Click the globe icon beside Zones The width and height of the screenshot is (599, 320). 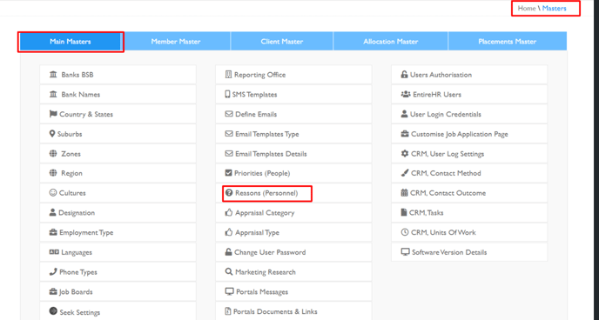coord(53,153)
